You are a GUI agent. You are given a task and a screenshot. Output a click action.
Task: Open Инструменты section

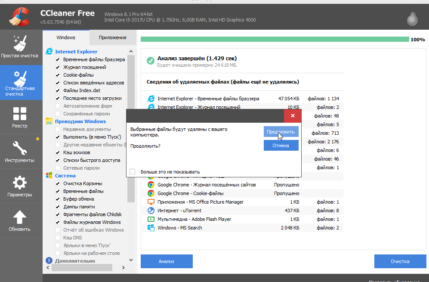pos(20,152)
